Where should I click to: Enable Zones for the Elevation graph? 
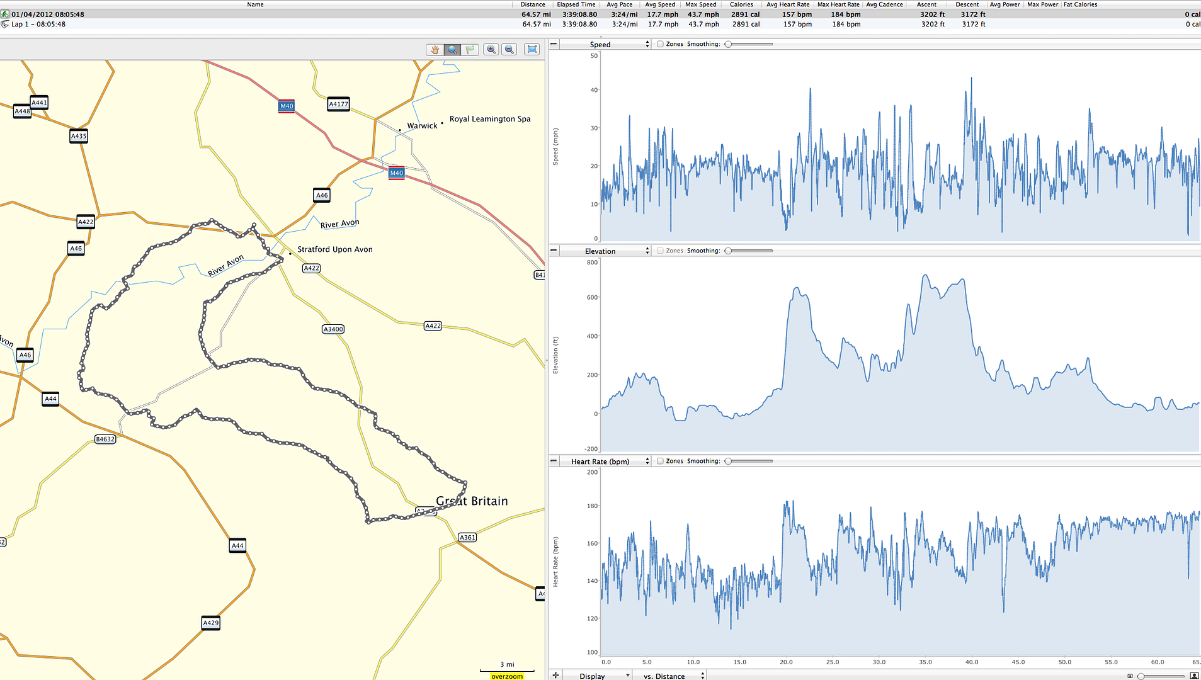660,250
